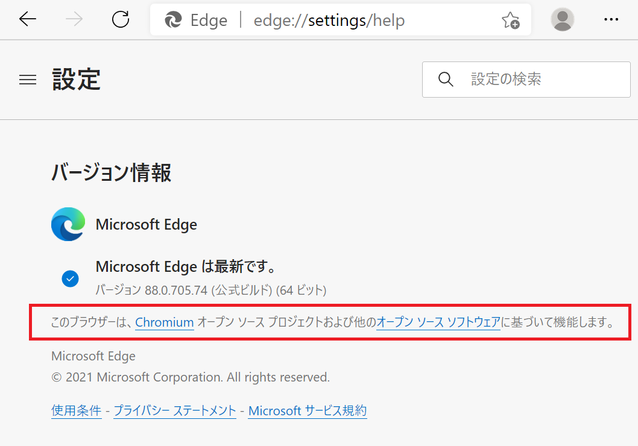
Task: Reload the page with the refresh icon
Action: click(121, 19)
